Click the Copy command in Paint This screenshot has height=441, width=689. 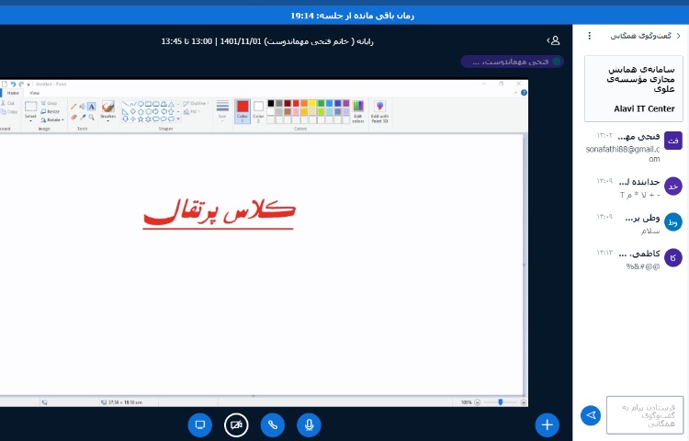(x=9, y=112)
